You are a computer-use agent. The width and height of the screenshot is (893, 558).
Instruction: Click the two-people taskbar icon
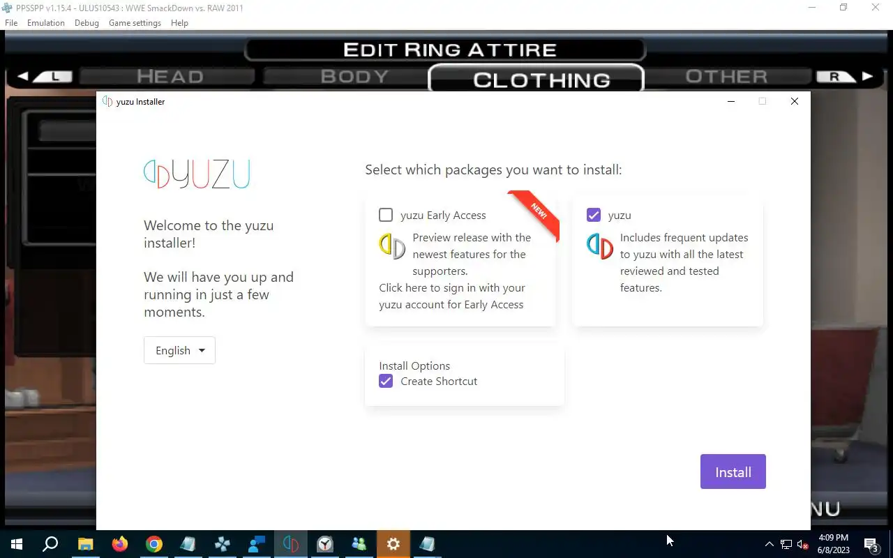(359, 544)
